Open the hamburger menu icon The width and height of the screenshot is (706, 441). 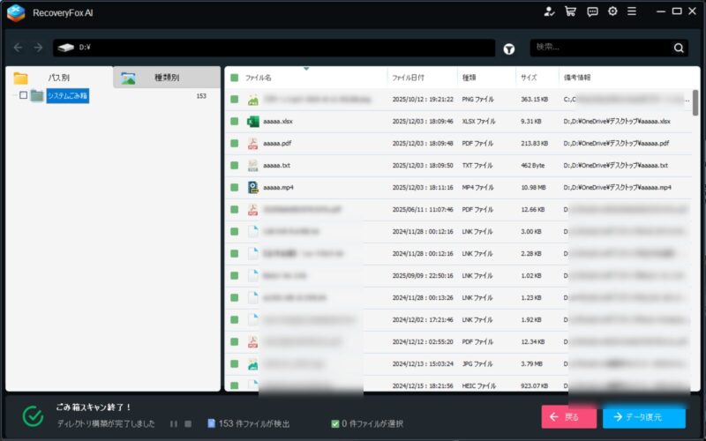pos(632,11)
